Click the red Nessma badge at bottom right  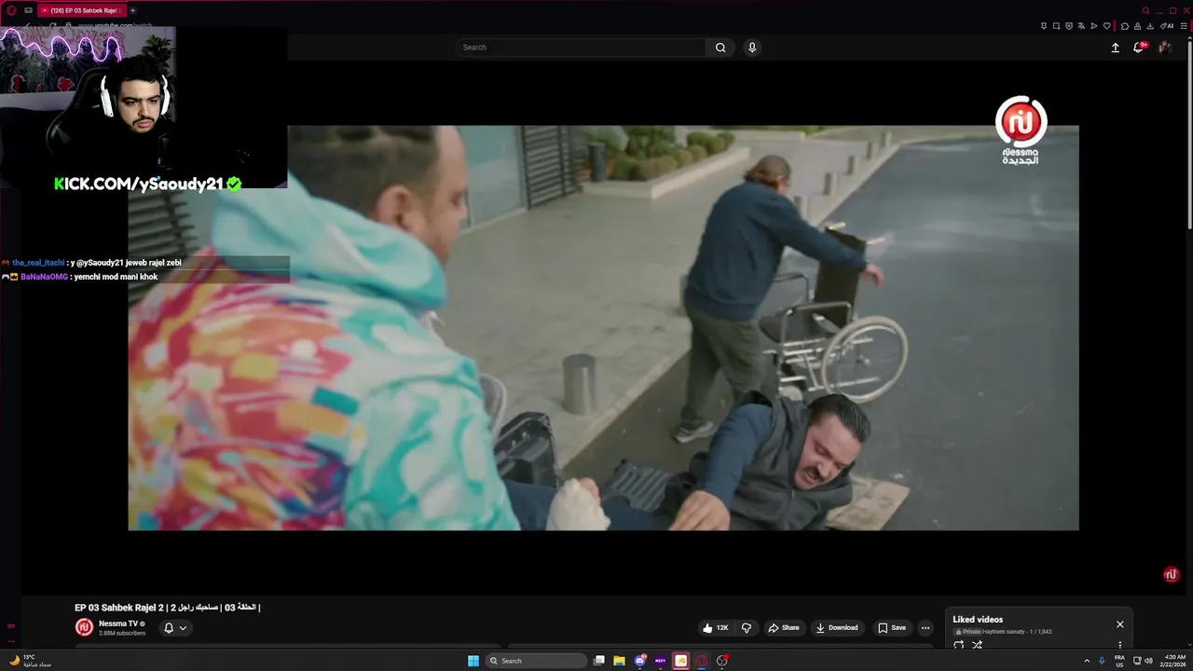(1172, 575)
